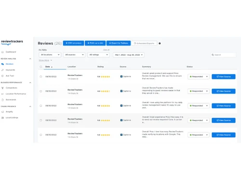
Task: Open Keywords via its sidebar icon
Action: [2, 70]
